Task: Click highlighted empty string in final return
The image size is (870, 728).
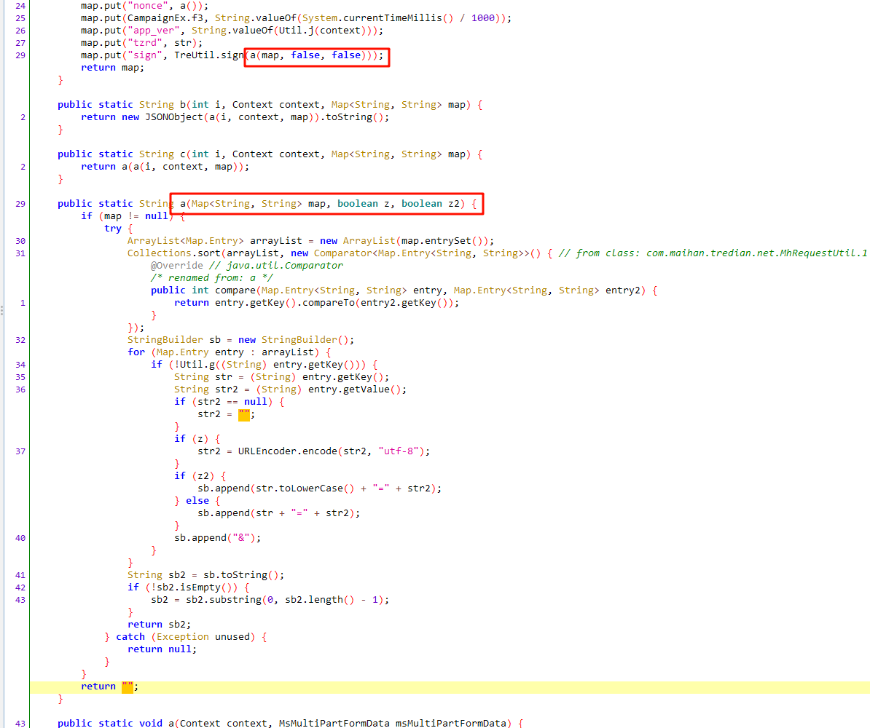Action: (128, 687)
